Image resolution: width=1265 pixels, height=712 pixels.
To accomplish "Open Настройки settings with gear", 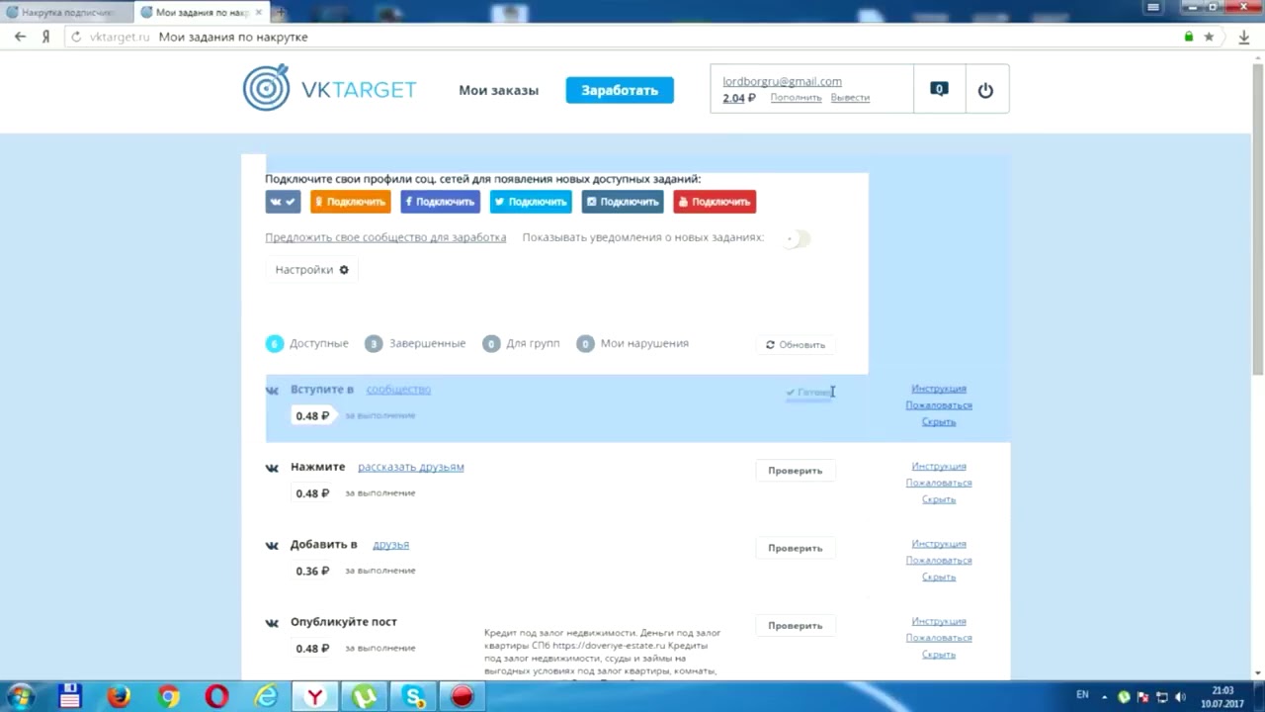I will [x=311, y=270].
